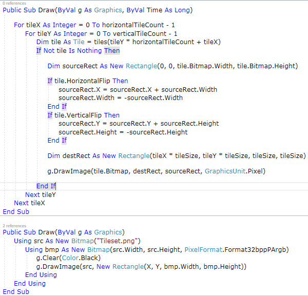Click the 'Time' parameter name

click(x=155, y=10)
